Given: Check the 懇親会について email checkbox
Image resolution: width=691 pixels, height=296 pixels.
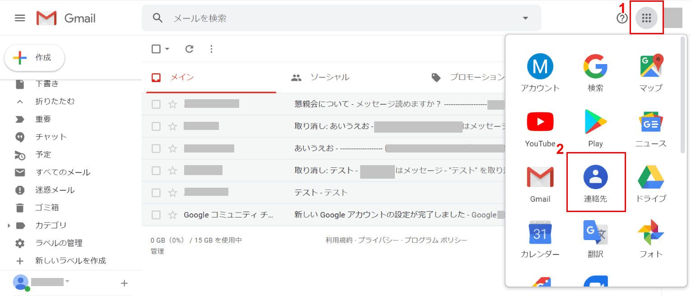Looking at the screenshot, I should point(156,104).
